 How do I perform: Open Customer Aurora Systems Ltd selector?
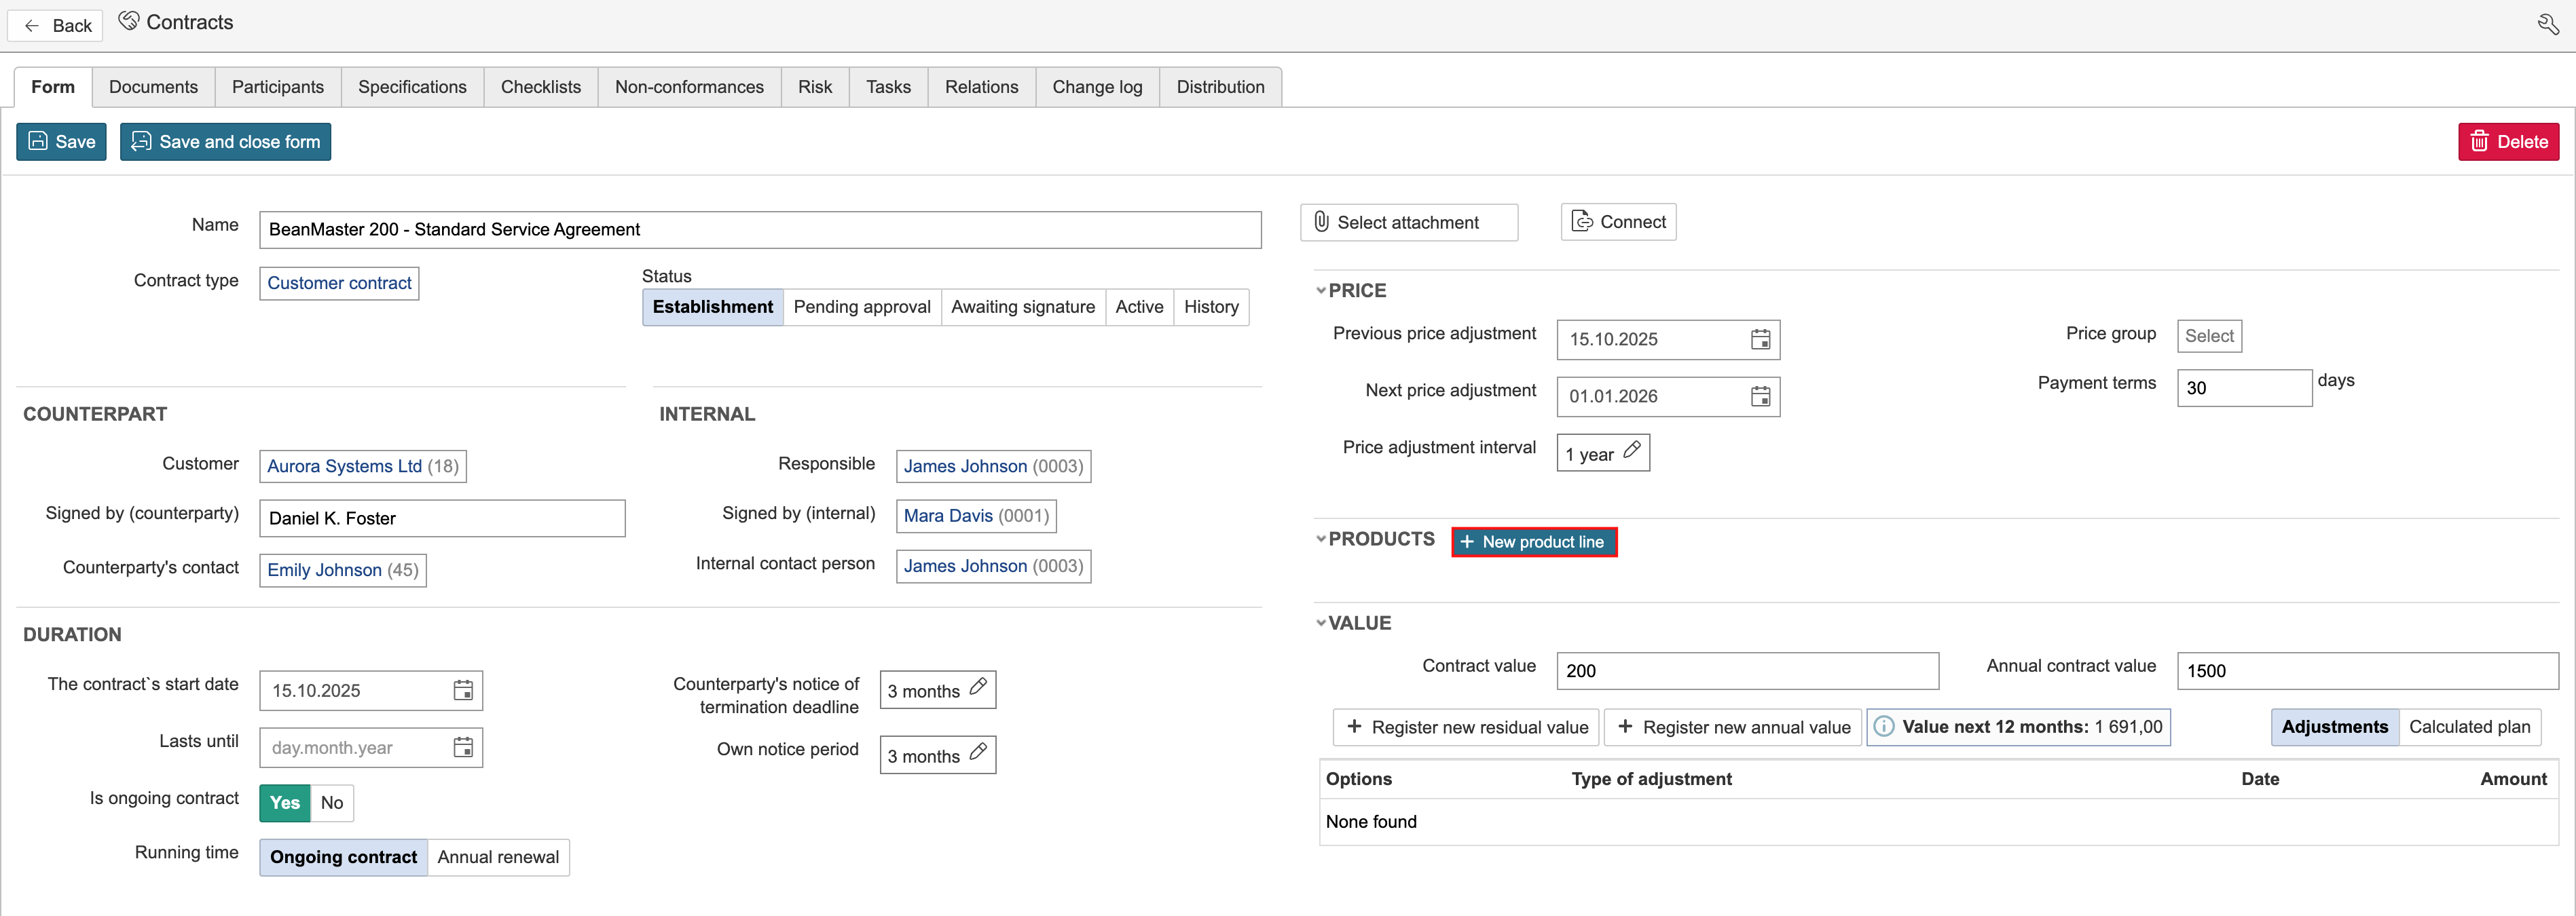pyautogui.click(x=363, y=465)
